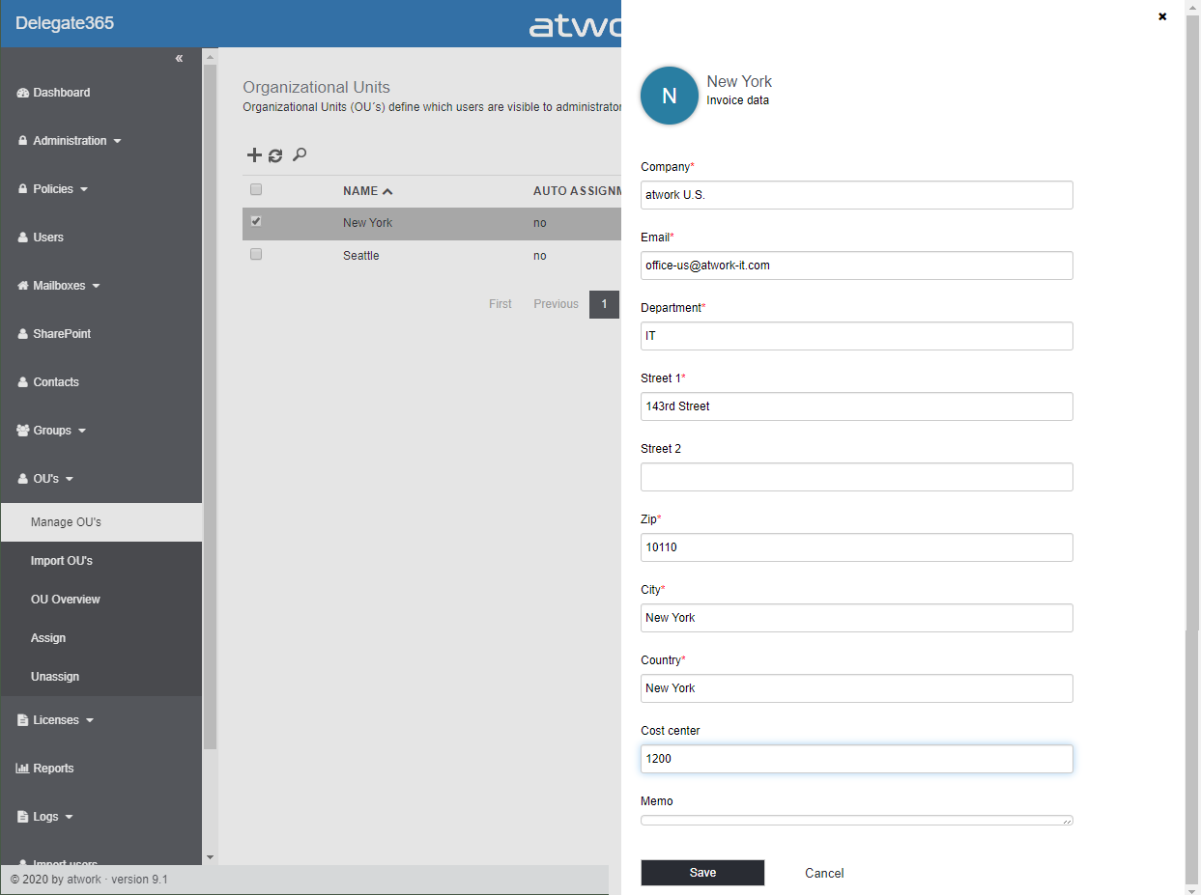Toggle the select-all header checkbox
The width and height of the screenshot is (1201, 895).
[256, 189]
